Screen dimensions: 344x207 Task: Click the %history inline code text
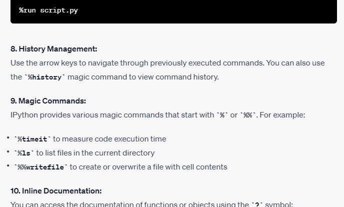[45, 77]
